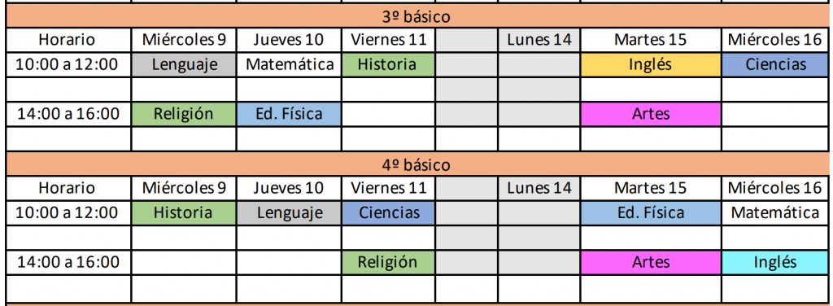Screen dimensions: 833x306
Task: Click the Matemática cell under Miércoles 16
Action: [x=775, y=213]
